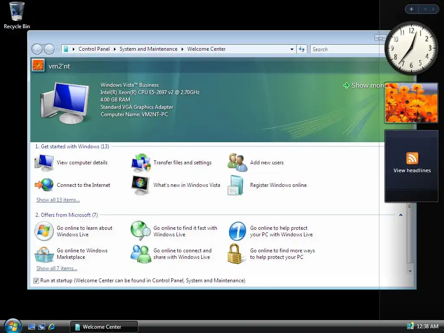Click the Back navigation button

[37, 49]
